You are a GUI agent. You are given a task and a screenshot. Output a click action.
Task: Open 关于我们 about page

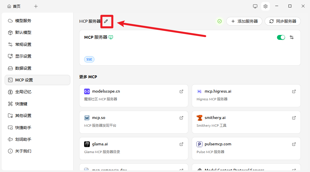[x=38, y=151]
